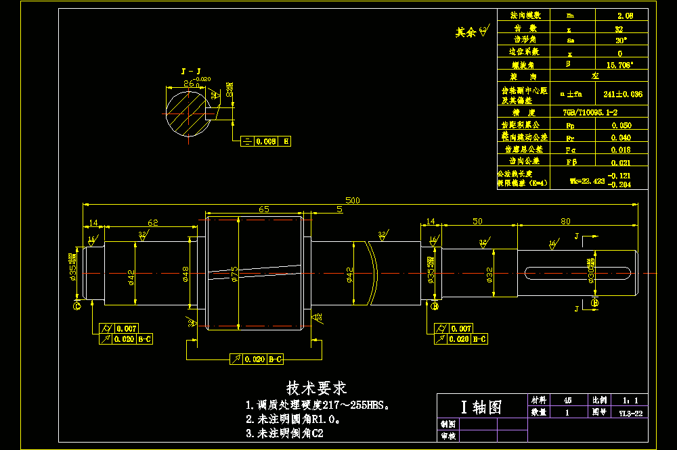Click the tolerance value '0.040'
The height and width of the screenshot is (450, 677).
coord(621,138)
